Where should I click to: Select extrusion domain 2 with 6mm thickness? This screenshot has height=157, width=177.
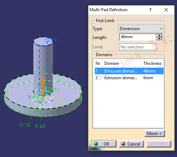point(129,78)
